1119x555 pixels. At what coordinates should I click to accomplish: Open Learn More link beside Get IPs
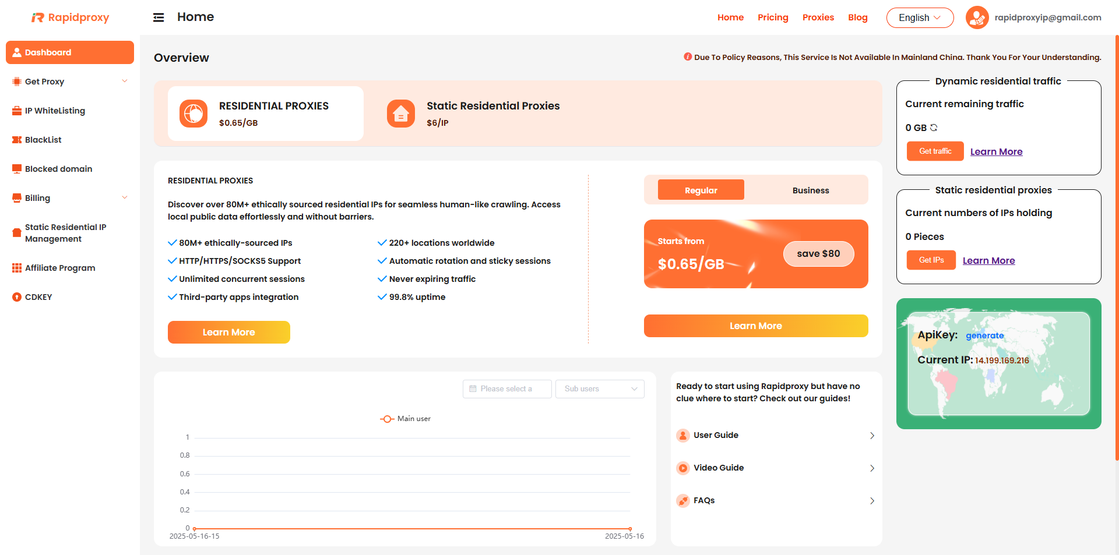tap(988, 260)
